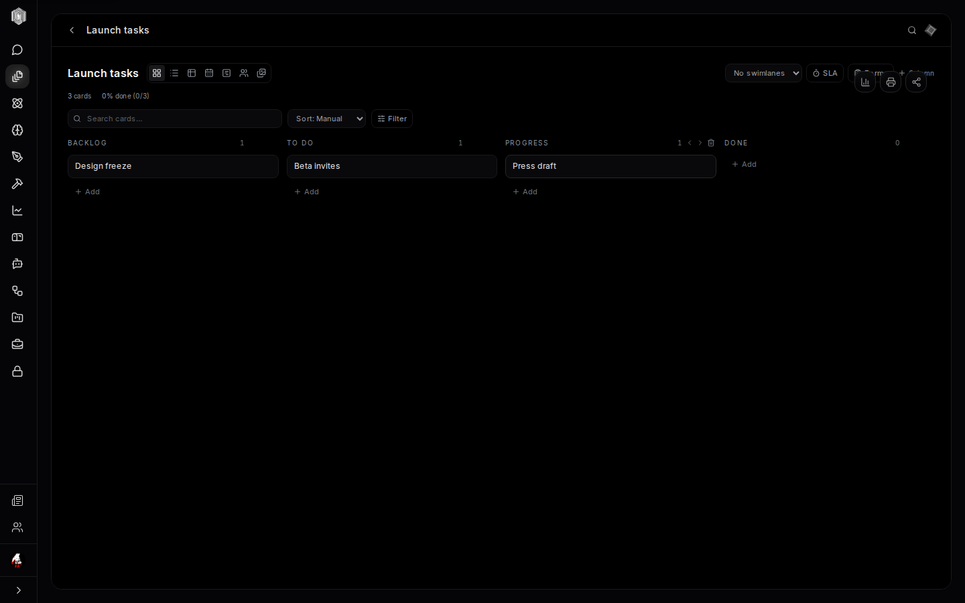The width and height of the screenshot is (965, 603).
Task: Switch to the gallery view icon
Action: tap(261, 73)
